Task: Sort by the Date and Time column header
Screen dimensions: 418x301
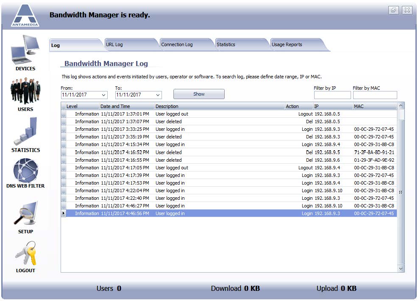Action: coord(127,106)
